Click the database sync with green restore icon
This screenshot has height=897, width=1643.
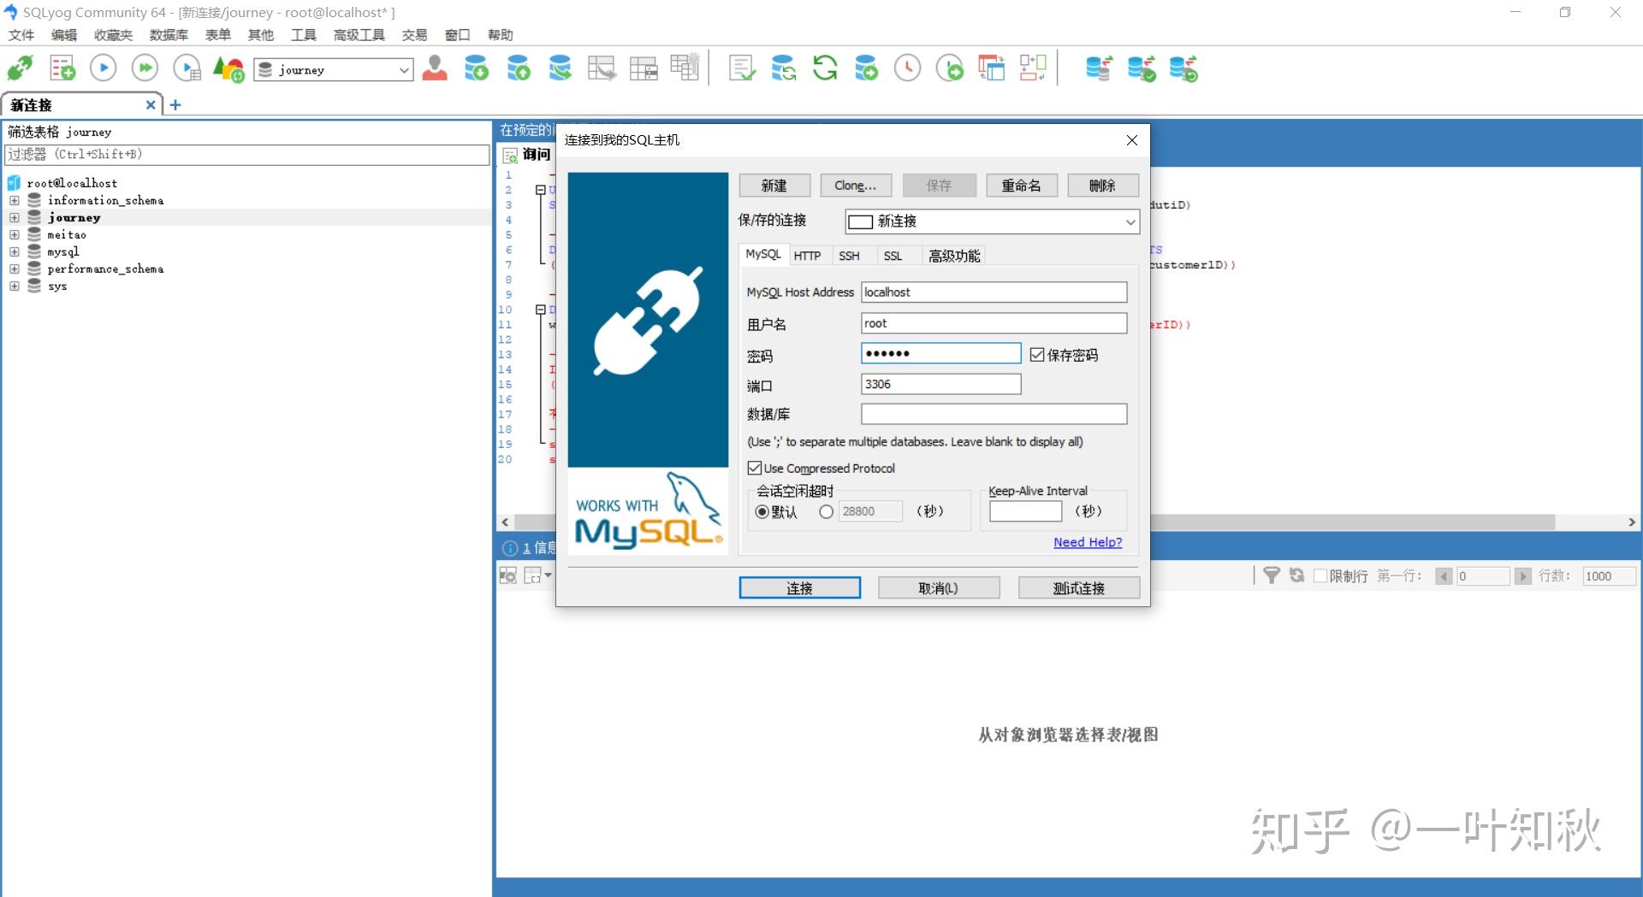pyautogui.click(x=1183, y=68)
